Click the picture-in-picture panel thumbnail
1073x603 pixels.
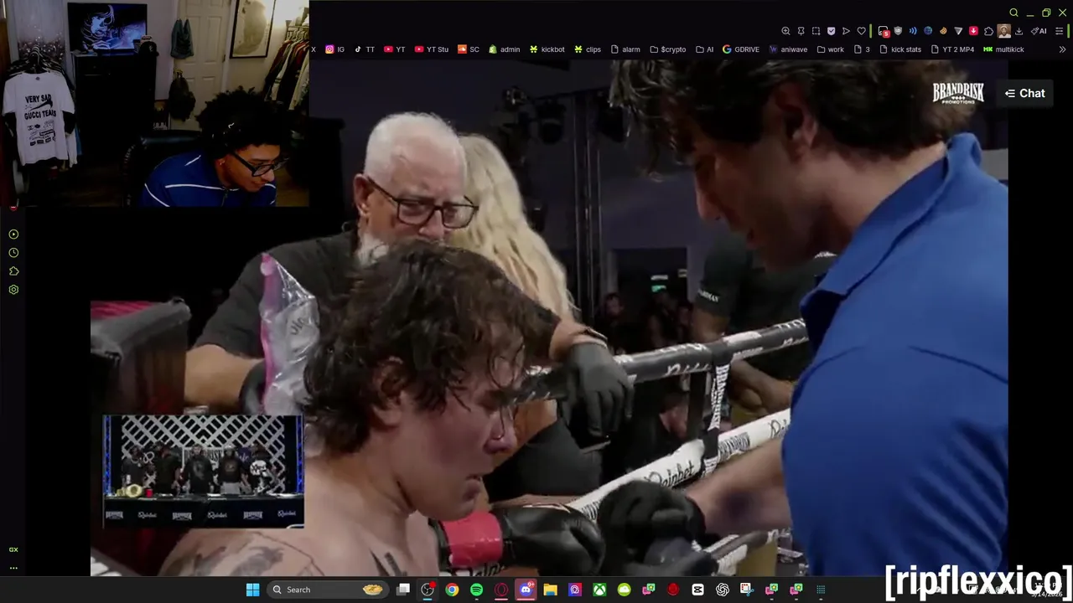click(203, 471)
